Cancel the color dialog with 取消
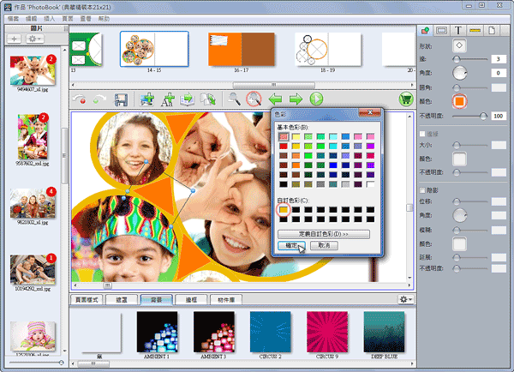 [x=324, y=245]
